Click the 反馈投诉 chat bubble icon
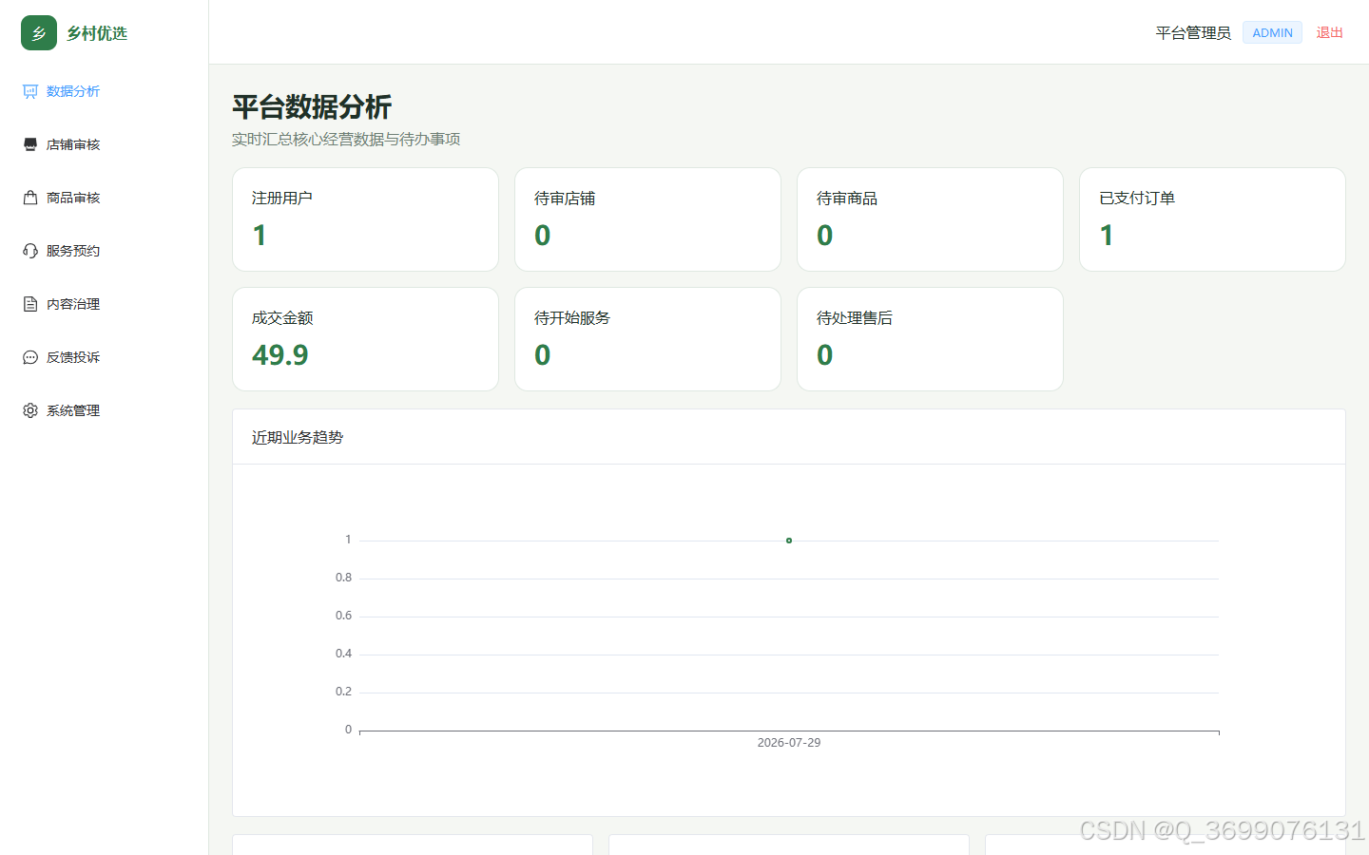The width and height of the screenshot is (1369, 855). 30,357
